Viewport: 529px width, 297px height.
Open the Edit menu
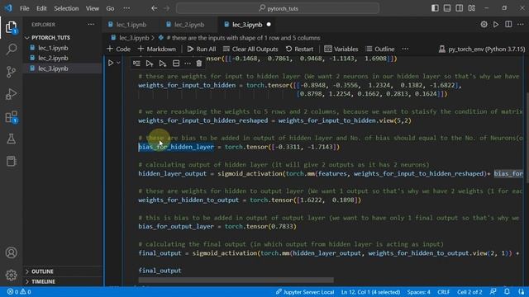(41, 8)
